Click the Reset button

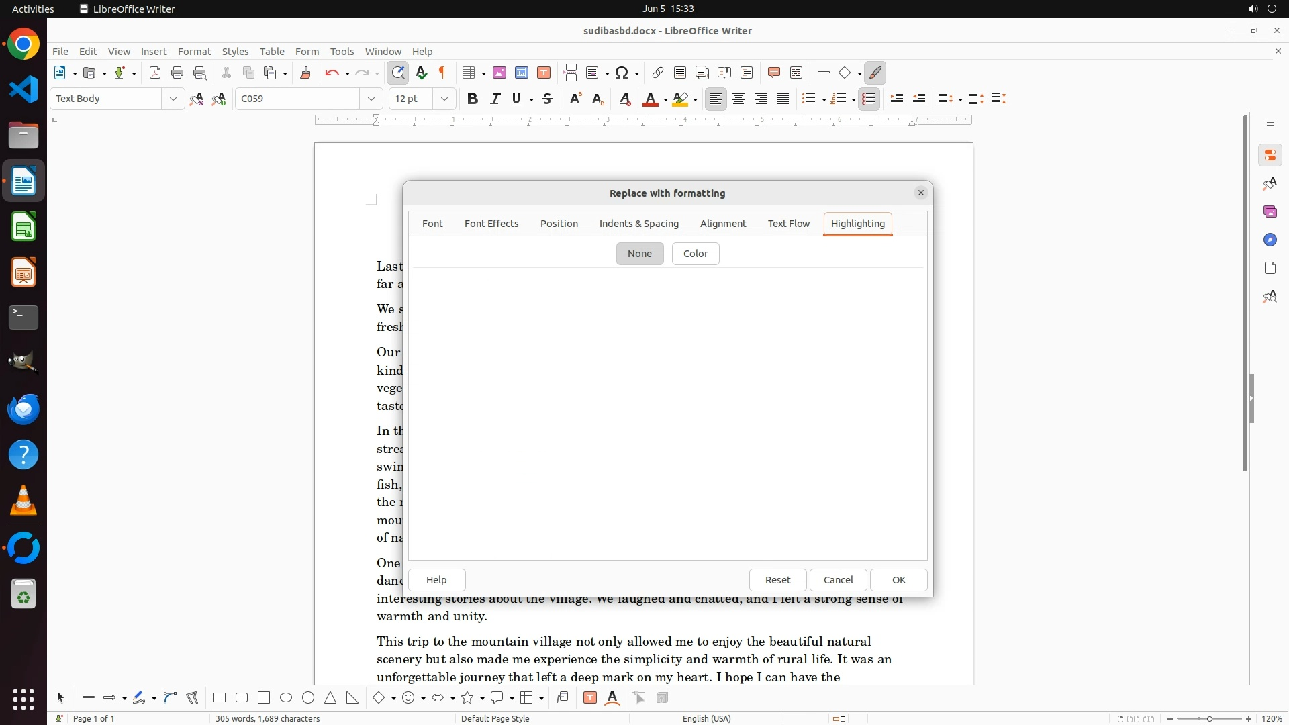pyautogui.click(x=777, y=580)
